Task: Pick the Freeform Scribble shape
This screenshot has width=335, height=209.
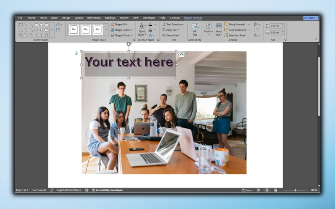Action: click(x=21, y=35)
